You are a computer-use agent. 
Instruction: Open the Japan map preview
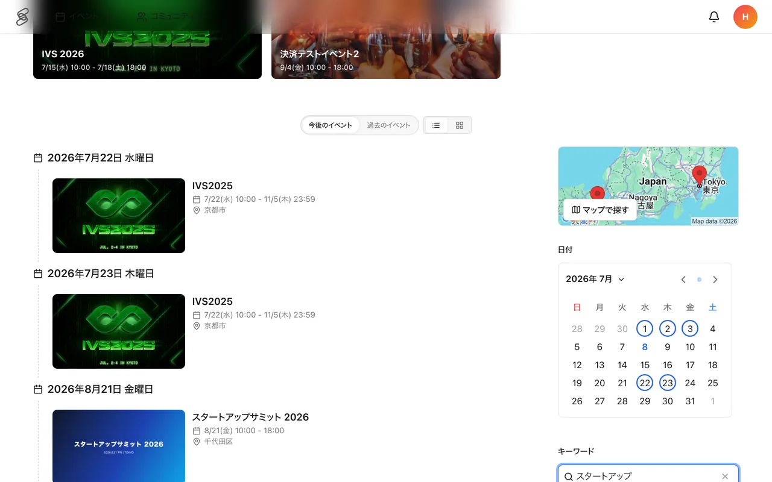[648, 186]
